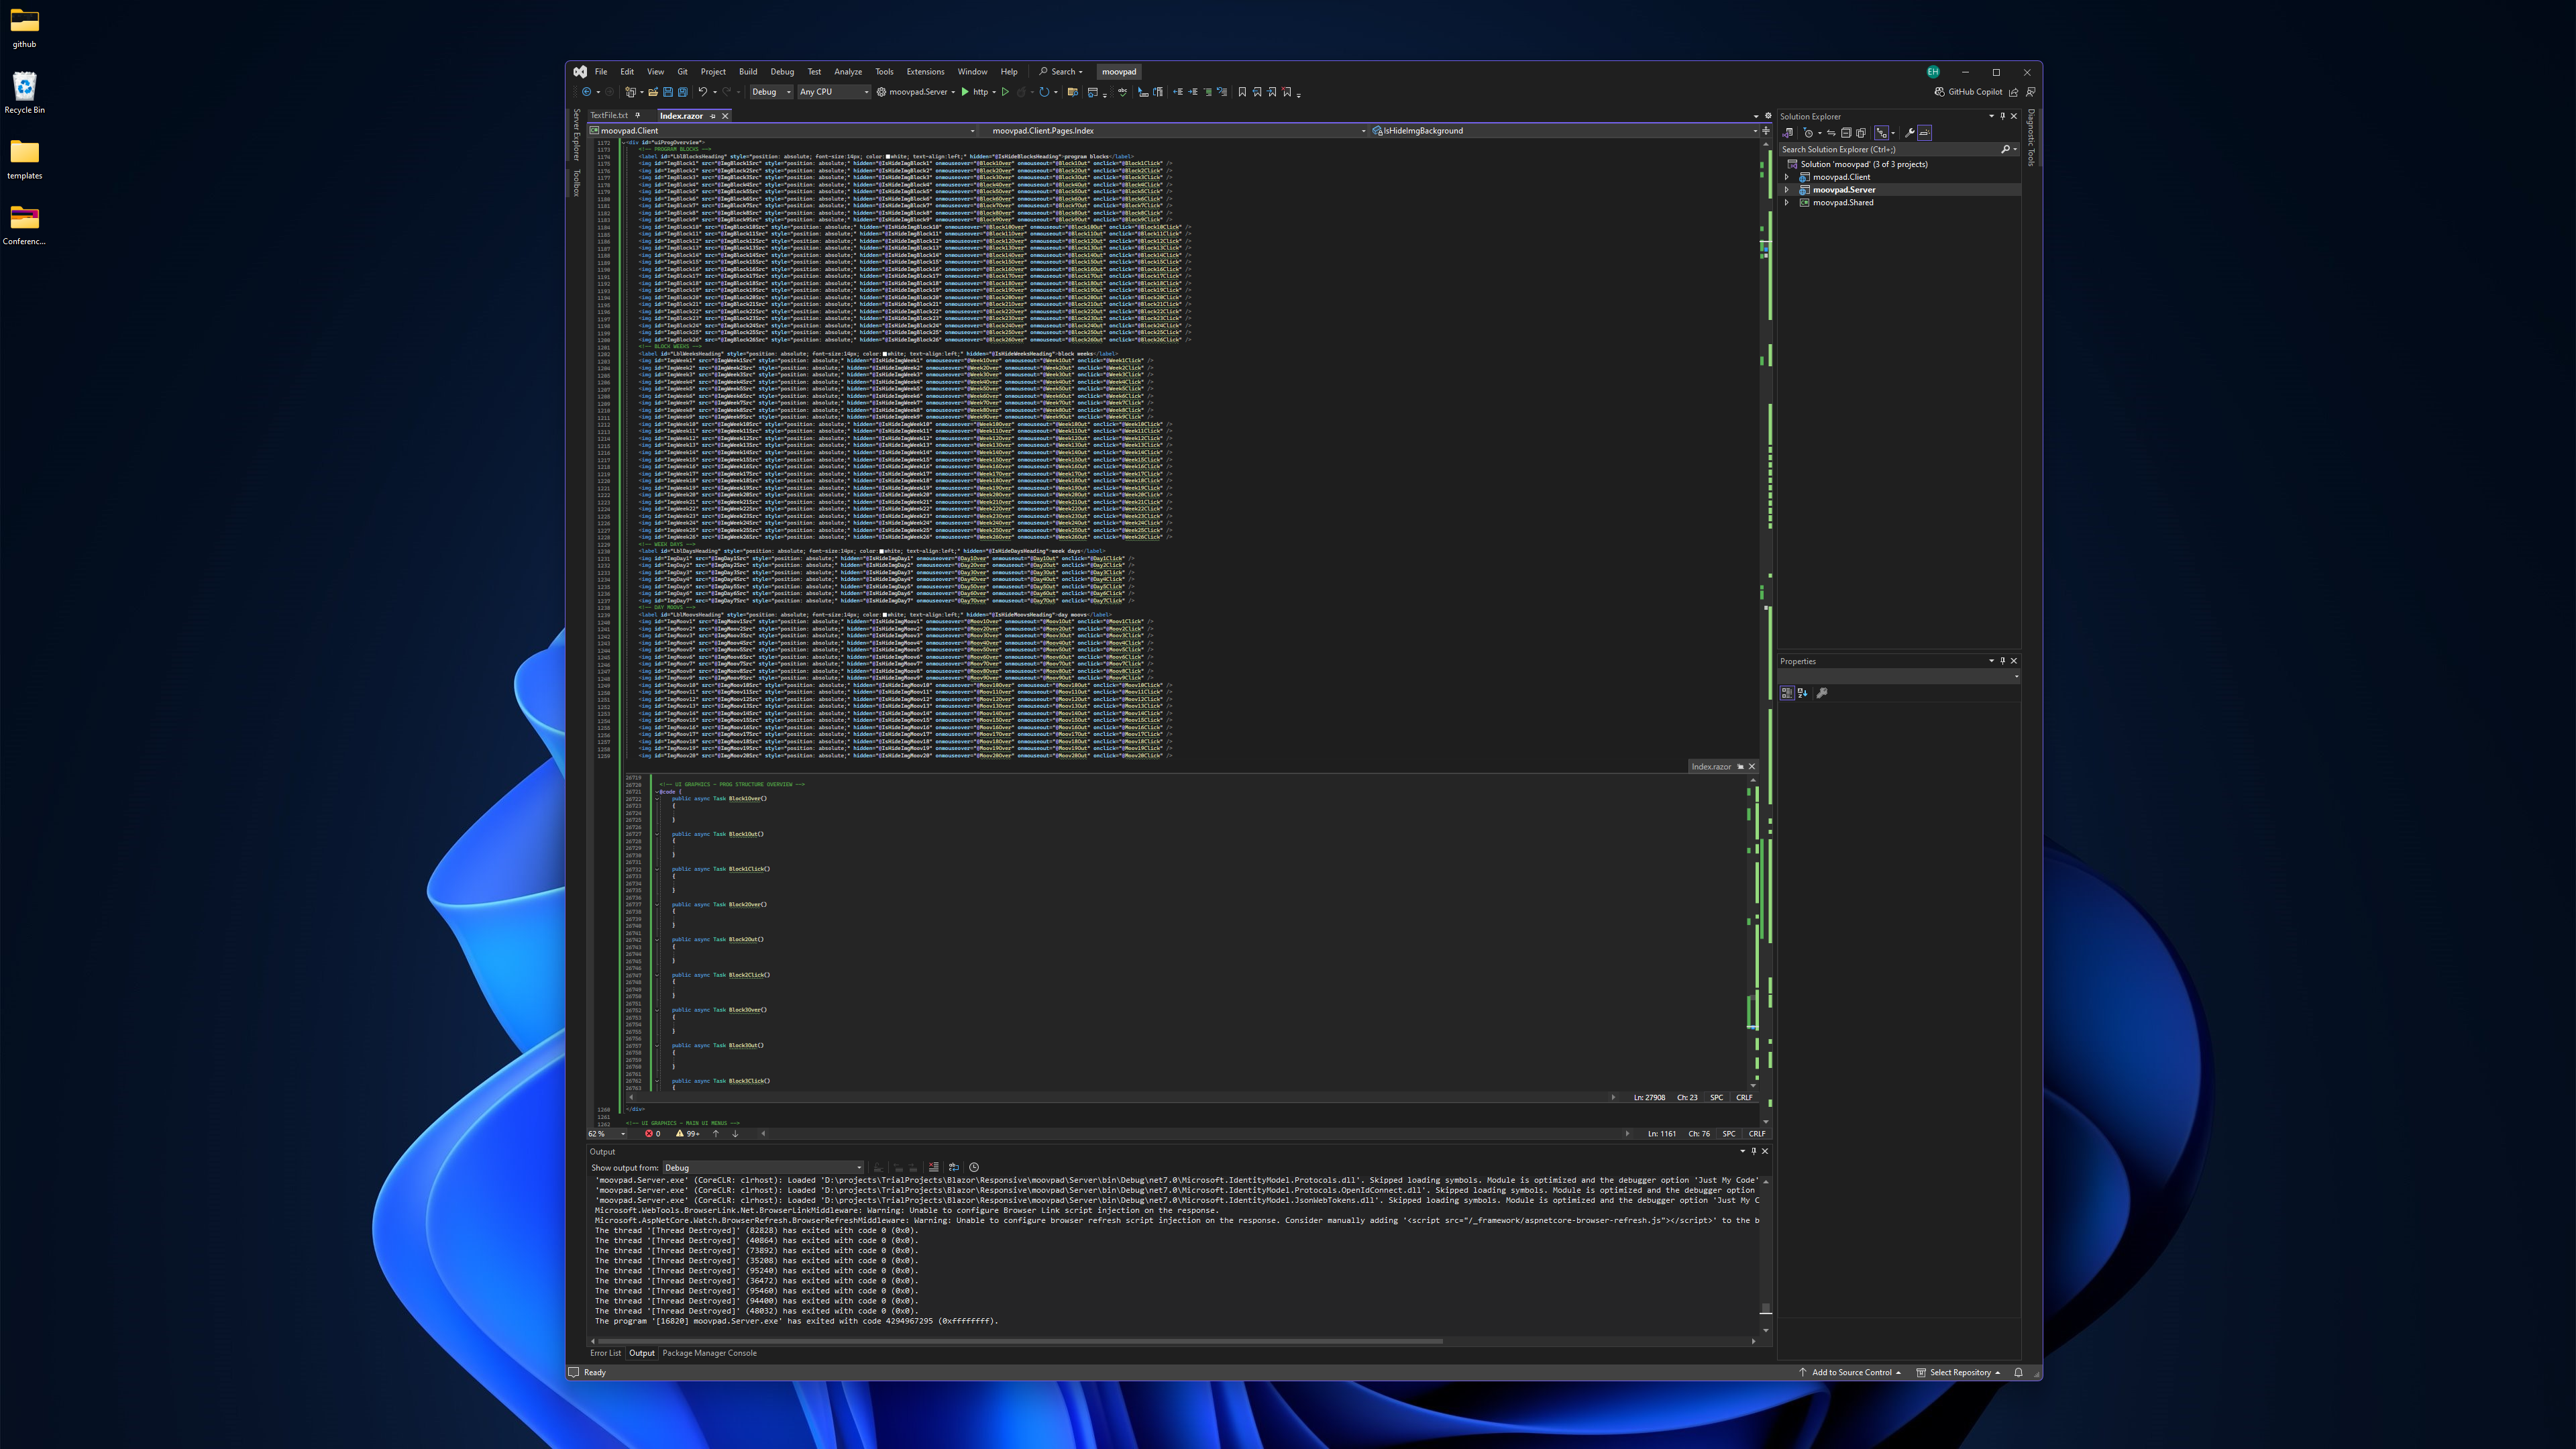Screen dimensions: 2576x1449
Task: Open the Build menu
Action: (748, 72)
